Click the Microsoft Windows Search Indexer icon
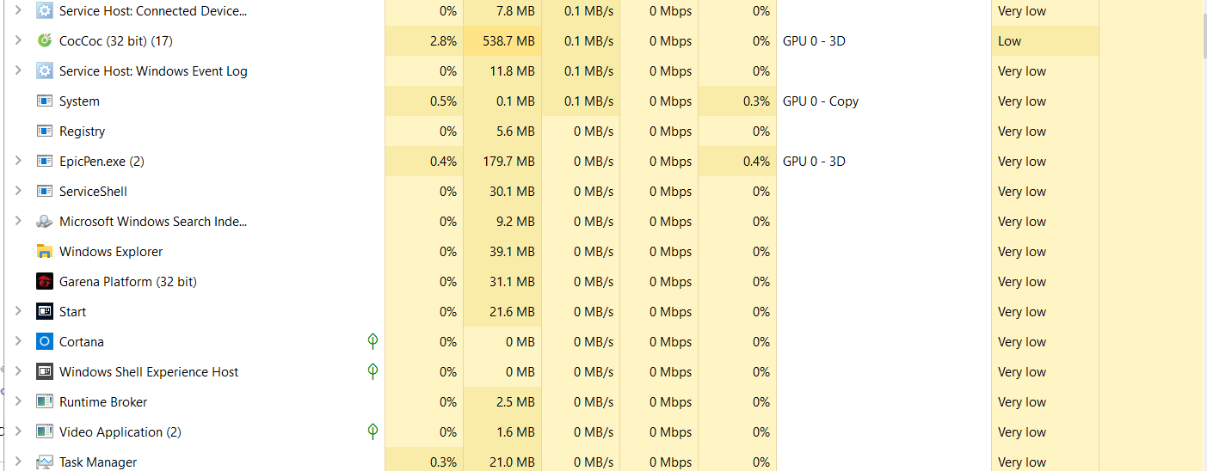The image size is (1207, 471). pyautogui.click(x=45, y=222)
